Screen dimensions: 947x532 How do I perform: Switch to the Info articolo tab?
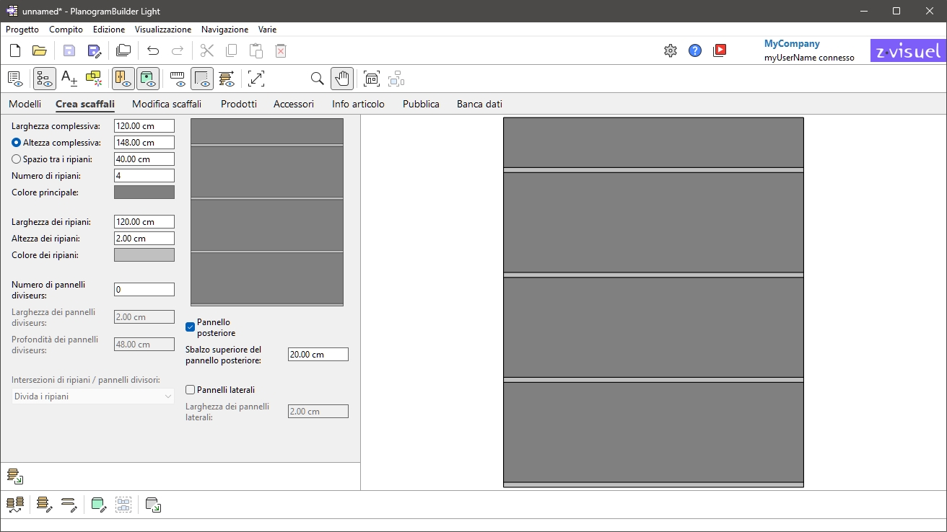[x=358, y=104]
